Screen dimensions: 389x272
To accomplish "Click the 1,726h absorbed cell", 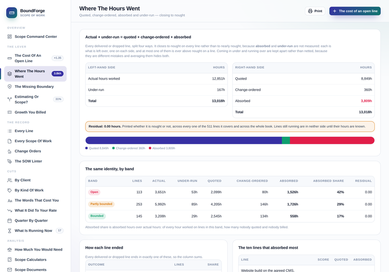I will (x=293, y=204).
